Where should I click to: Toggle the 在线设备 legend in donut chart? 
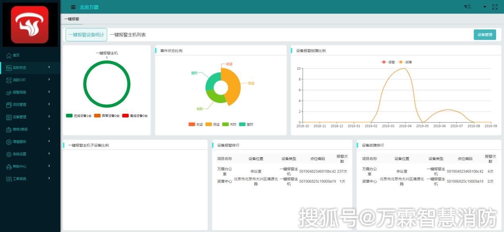(78, 116)
